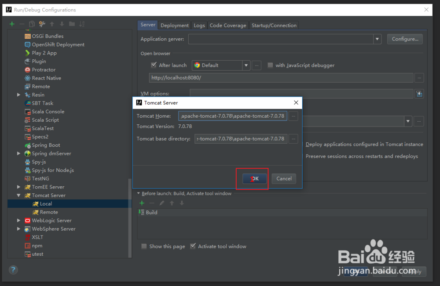The width and height of the screenshot is (440, 286).
Task: Expand VM options editor icon
Action: tap(419, 94)
